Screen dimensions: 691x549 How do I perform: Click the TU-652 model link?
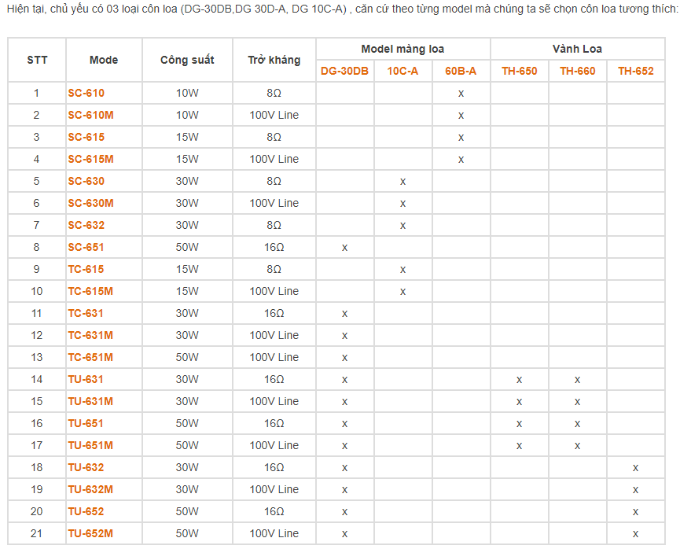click(x=86, y=511)
